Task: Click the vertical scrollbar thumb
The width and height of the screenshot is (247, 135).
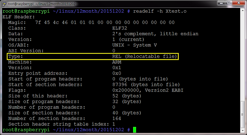Action: [x=243, y=114]
